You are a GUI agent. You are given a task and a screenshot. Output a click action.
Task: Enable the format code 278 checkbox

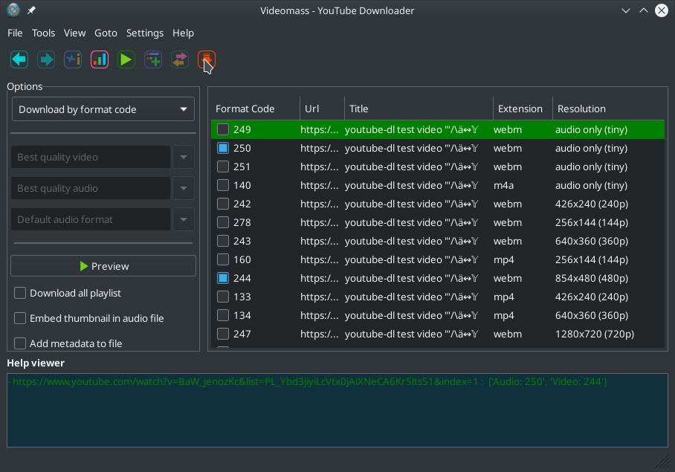point(223,222)
